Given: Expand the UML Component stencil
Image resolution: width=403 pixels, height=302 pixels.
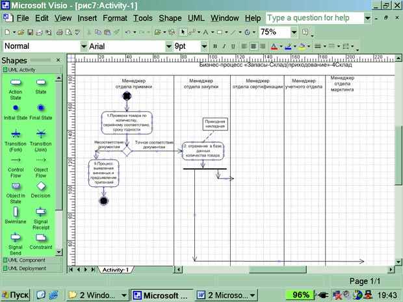Looking at the screenshot, I should (32, 260).
